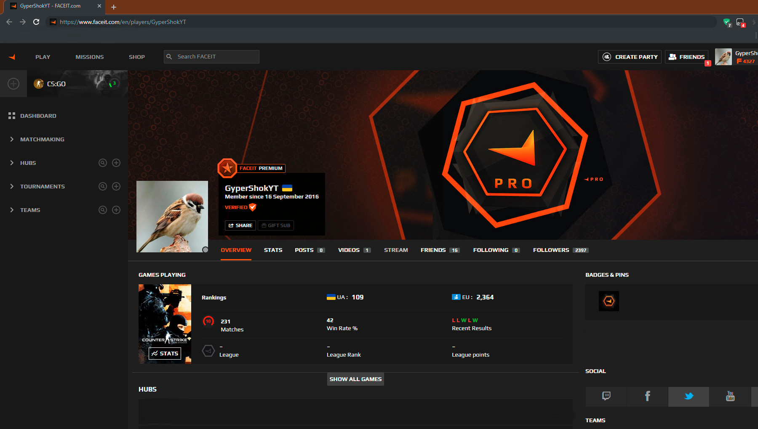The height and width of the screenshot is (429, 758).
Task: Expand the Matchmaking sidebar section
Action: click(42, 139)
